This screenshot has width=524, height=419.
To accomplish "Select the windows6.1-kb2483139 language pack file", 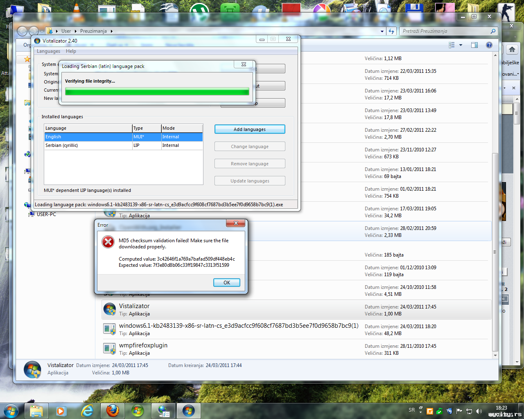I will (x=239, y=326).
